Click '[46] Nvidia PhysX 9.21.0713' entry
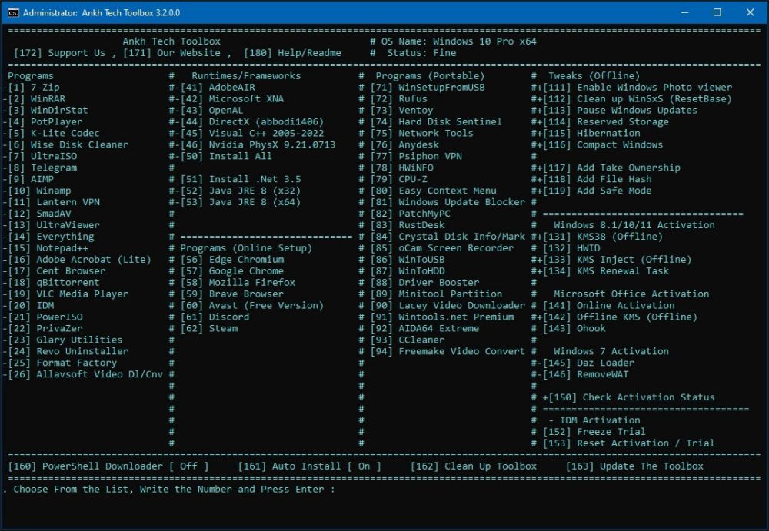 [x=258, y=144]
